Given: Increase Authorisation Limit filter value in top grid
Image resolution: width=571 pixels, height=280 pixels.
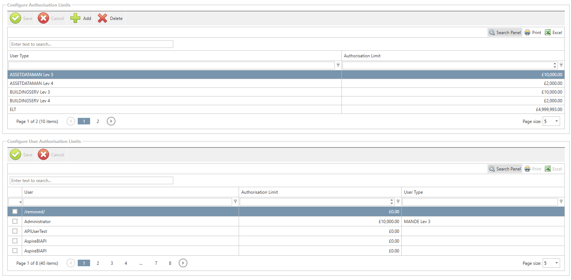Looking at the screenshot, I should pyautogui.click(x=555, y=63).
